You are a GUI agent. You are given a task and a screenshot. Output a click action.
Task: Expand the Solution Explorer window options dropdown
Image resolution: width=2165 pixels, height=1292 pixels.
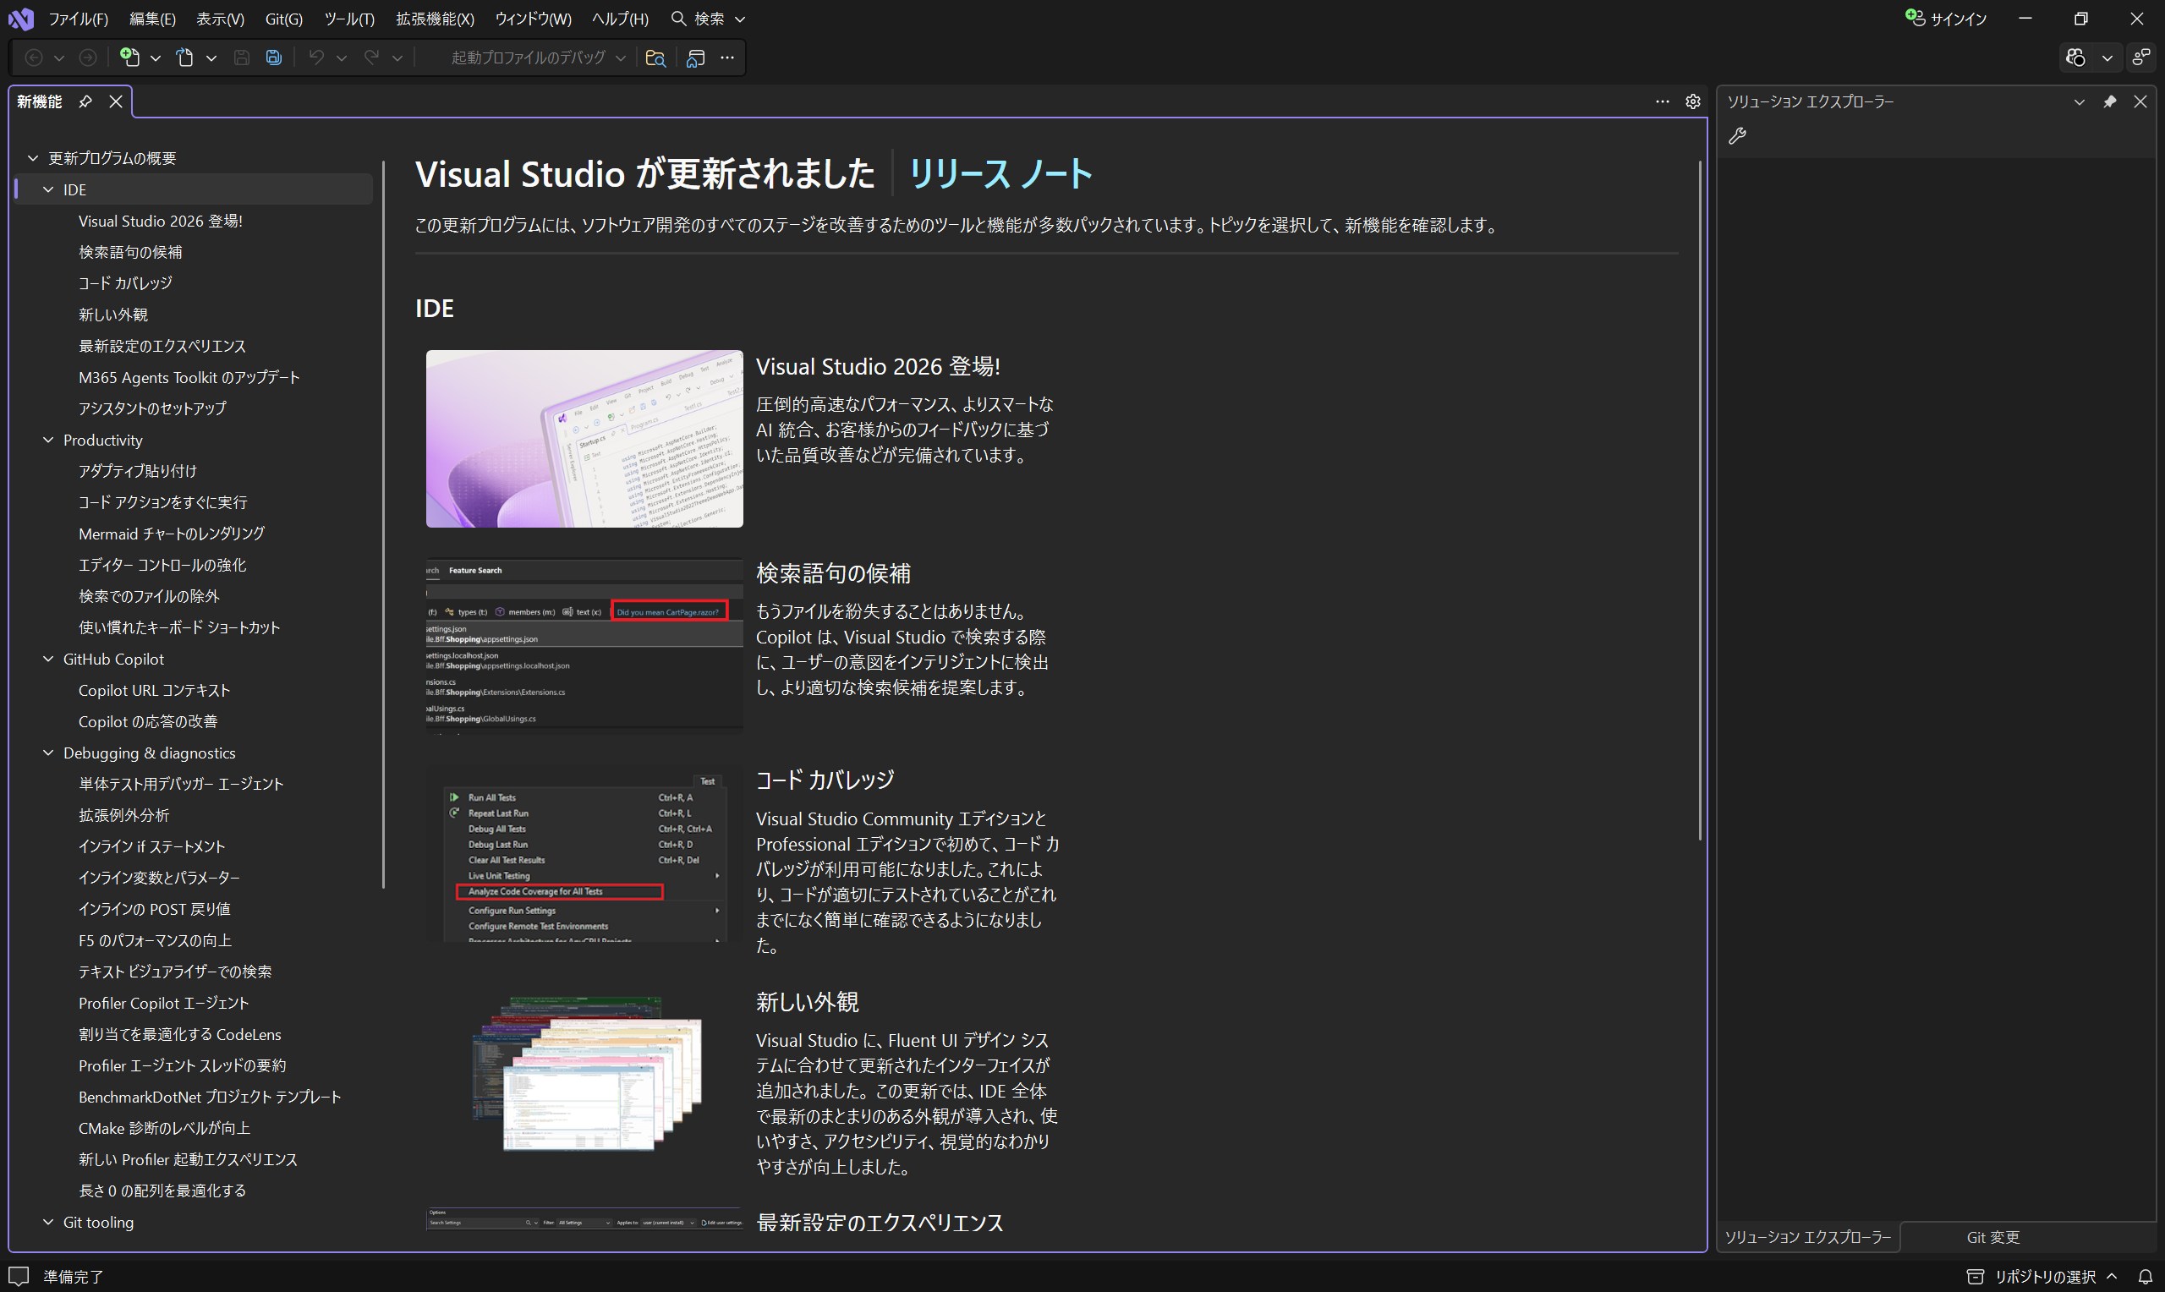click(2079, 101)
